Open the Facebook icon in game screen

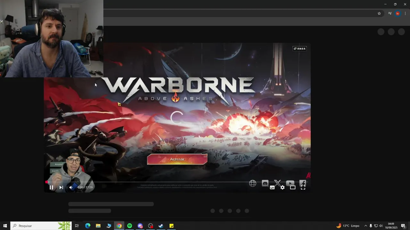click(x=302, y=183)
